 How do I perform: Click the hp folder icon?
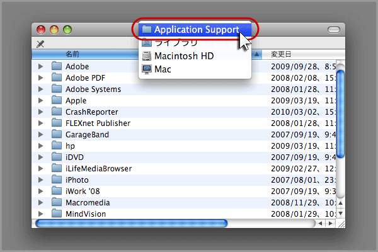click(57, 145)
